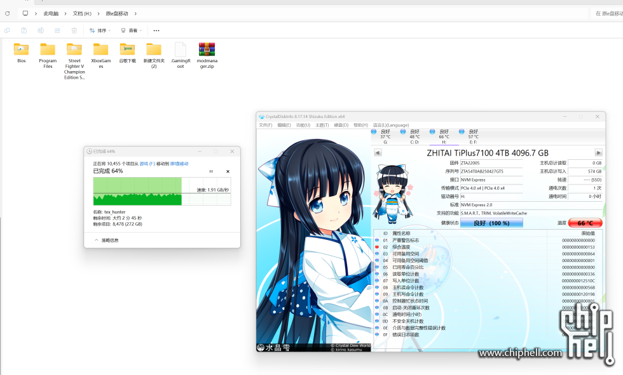The width and height of the screenshot is (623, 375).
Task: Select the G: drive health icon in CrystalDiskInfo
Action: point(374,133)
